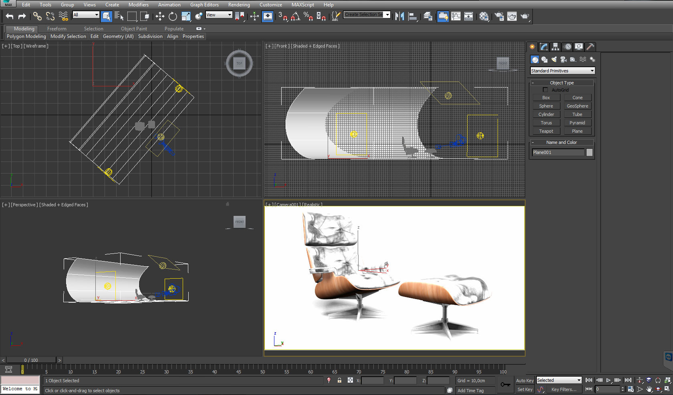The height and width of the screenshot is (395, 673).
Task: Open the Selected key filter dropdown
Action: (x=559, y=380)
